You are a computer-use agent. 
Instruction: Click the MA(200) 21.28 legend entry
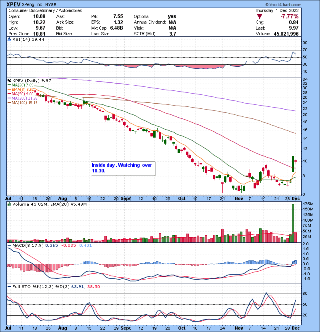(x=24, y=98)
